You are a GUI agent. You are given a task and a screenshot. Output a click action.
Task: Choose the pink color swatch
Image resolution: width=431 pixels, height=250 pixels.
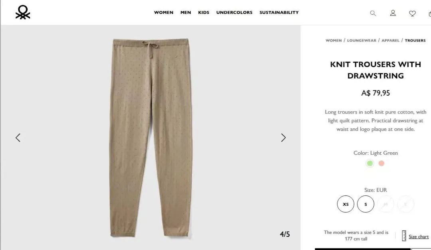(381, 163)
